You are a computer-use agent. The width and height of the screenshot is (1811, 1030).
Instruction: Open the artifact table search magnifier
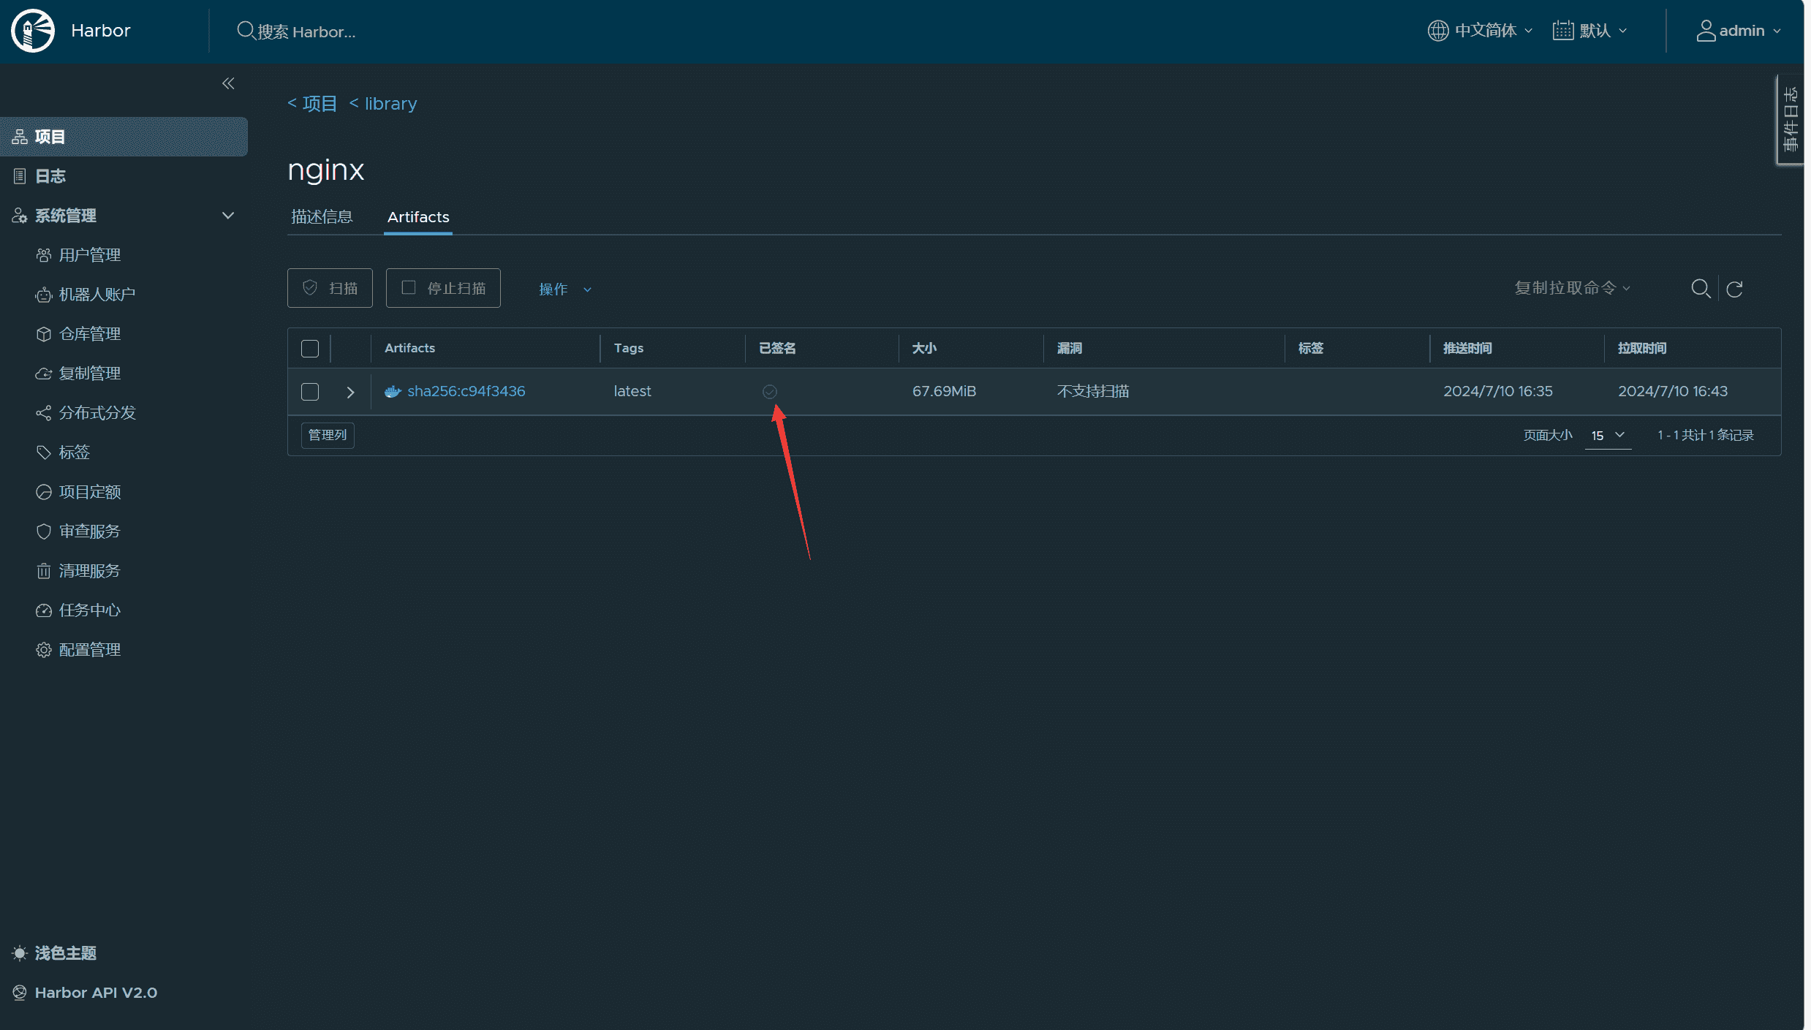pyautogui.click(x=1701, y=289)
